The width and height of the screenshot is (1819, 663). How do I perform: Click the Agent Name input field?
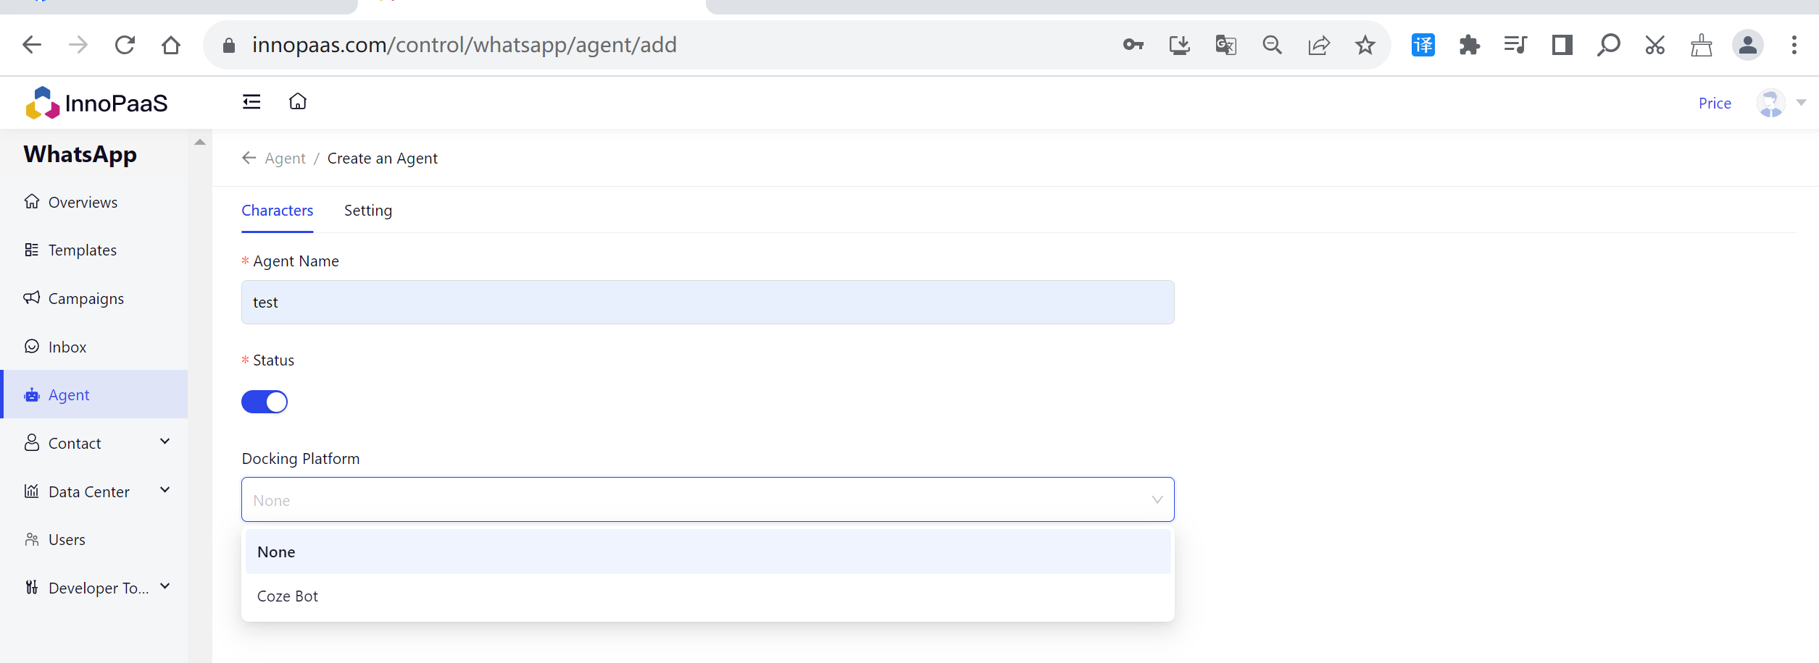tap(707, 303)
